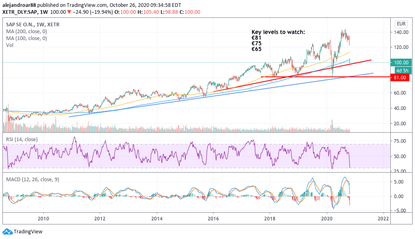Click the 2014 time axis label
The width and height of the screenshot is (415, 239).
(157, 218)
